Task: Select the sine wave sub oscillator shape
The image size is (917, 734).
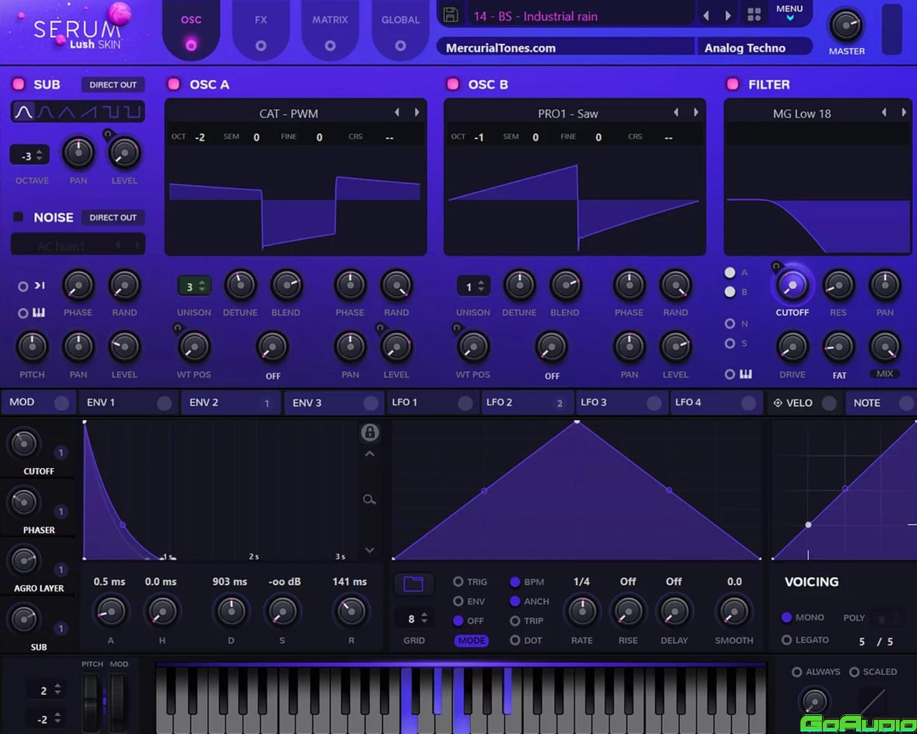Action: [24, 112]
